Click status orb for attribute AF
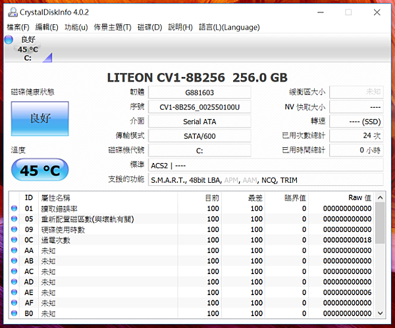Image resolution: width=395 pixels, height=328 pixels. [14, 303]
